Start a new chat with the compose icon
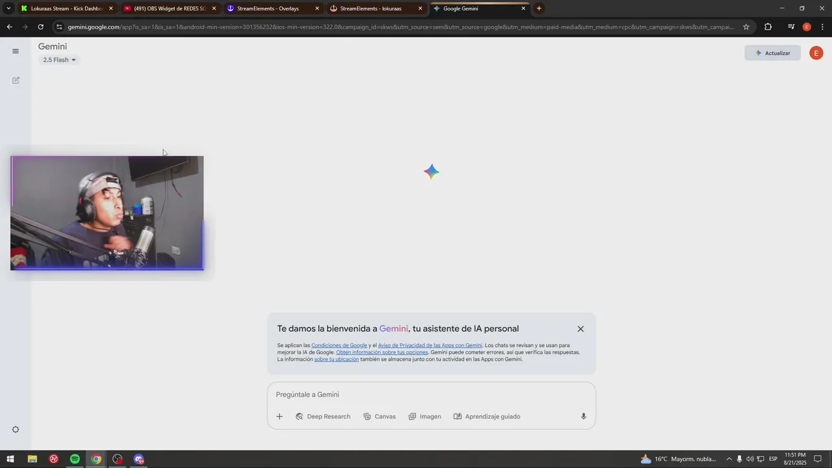This screenshot has height=468, width=832. pos(16,81)
